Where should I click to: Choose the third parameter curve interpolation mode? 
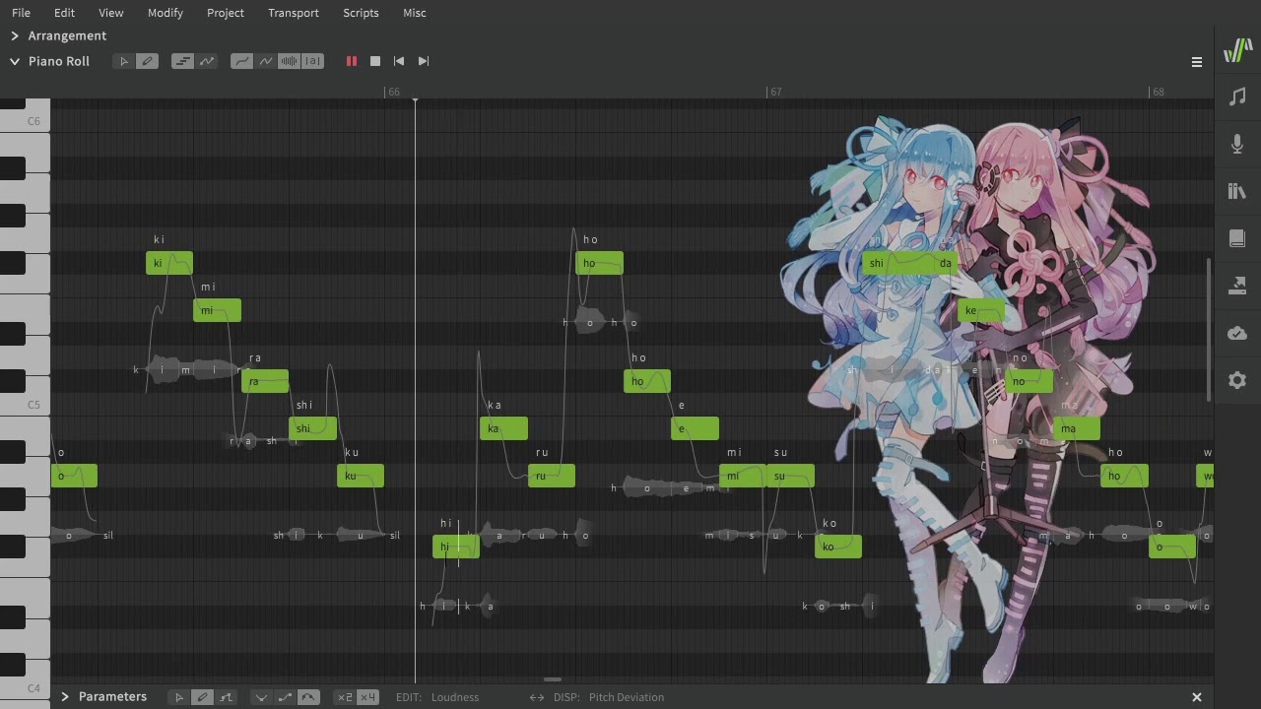(308, 697)
